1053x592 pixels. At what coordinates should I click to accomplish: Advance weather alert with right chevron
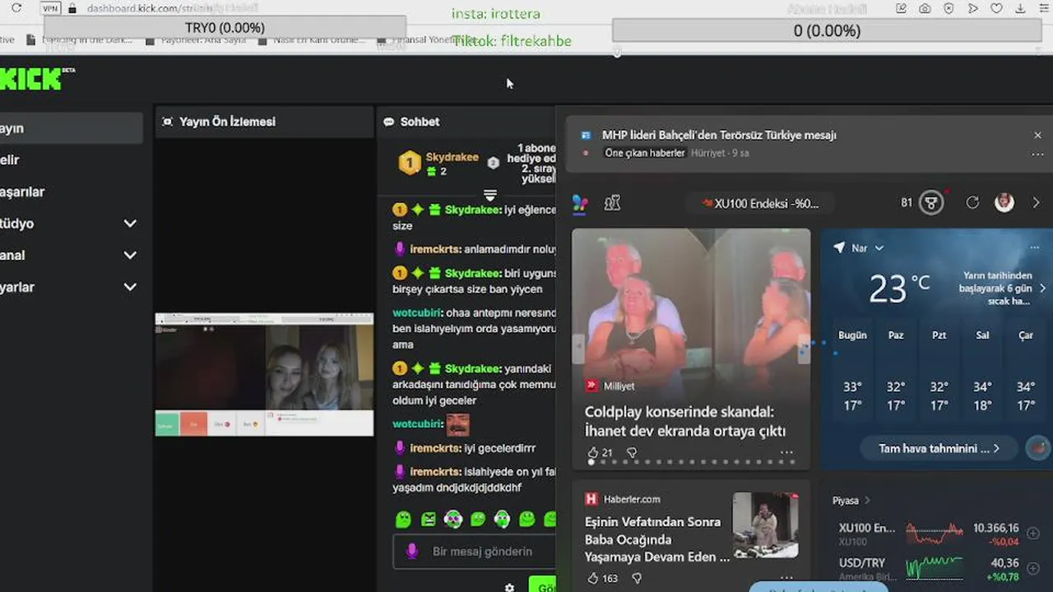pos(1042,289)
